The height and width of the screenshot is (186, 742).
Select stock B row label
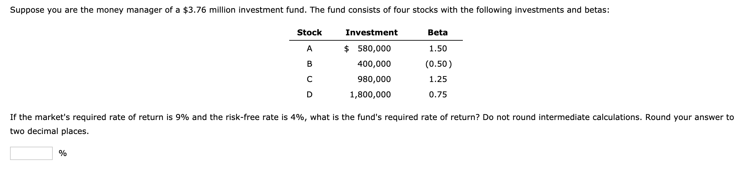pos(309,64)
